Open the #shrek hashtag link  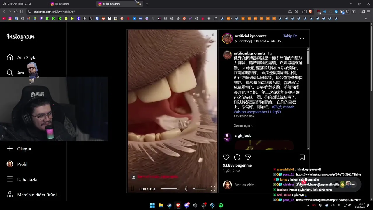coord(288,107)
